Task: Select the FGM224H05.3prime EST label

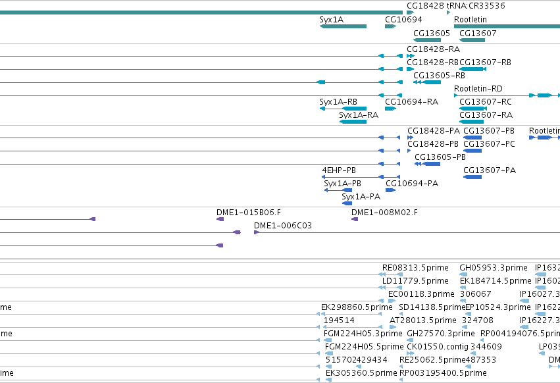Action: 363,334
